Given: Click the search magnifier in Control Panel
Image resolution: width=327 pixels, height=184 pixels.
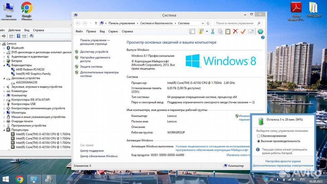Looking at the screenshot, I should pyautogui.click(x=259, y=23).
